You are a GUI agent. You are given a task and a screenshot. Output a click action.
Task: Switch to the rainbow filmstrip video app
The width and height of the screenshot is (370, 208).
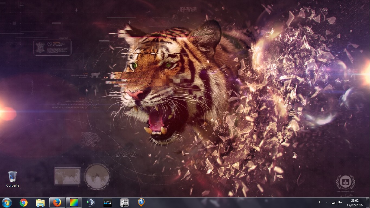[x=74, y=203]
